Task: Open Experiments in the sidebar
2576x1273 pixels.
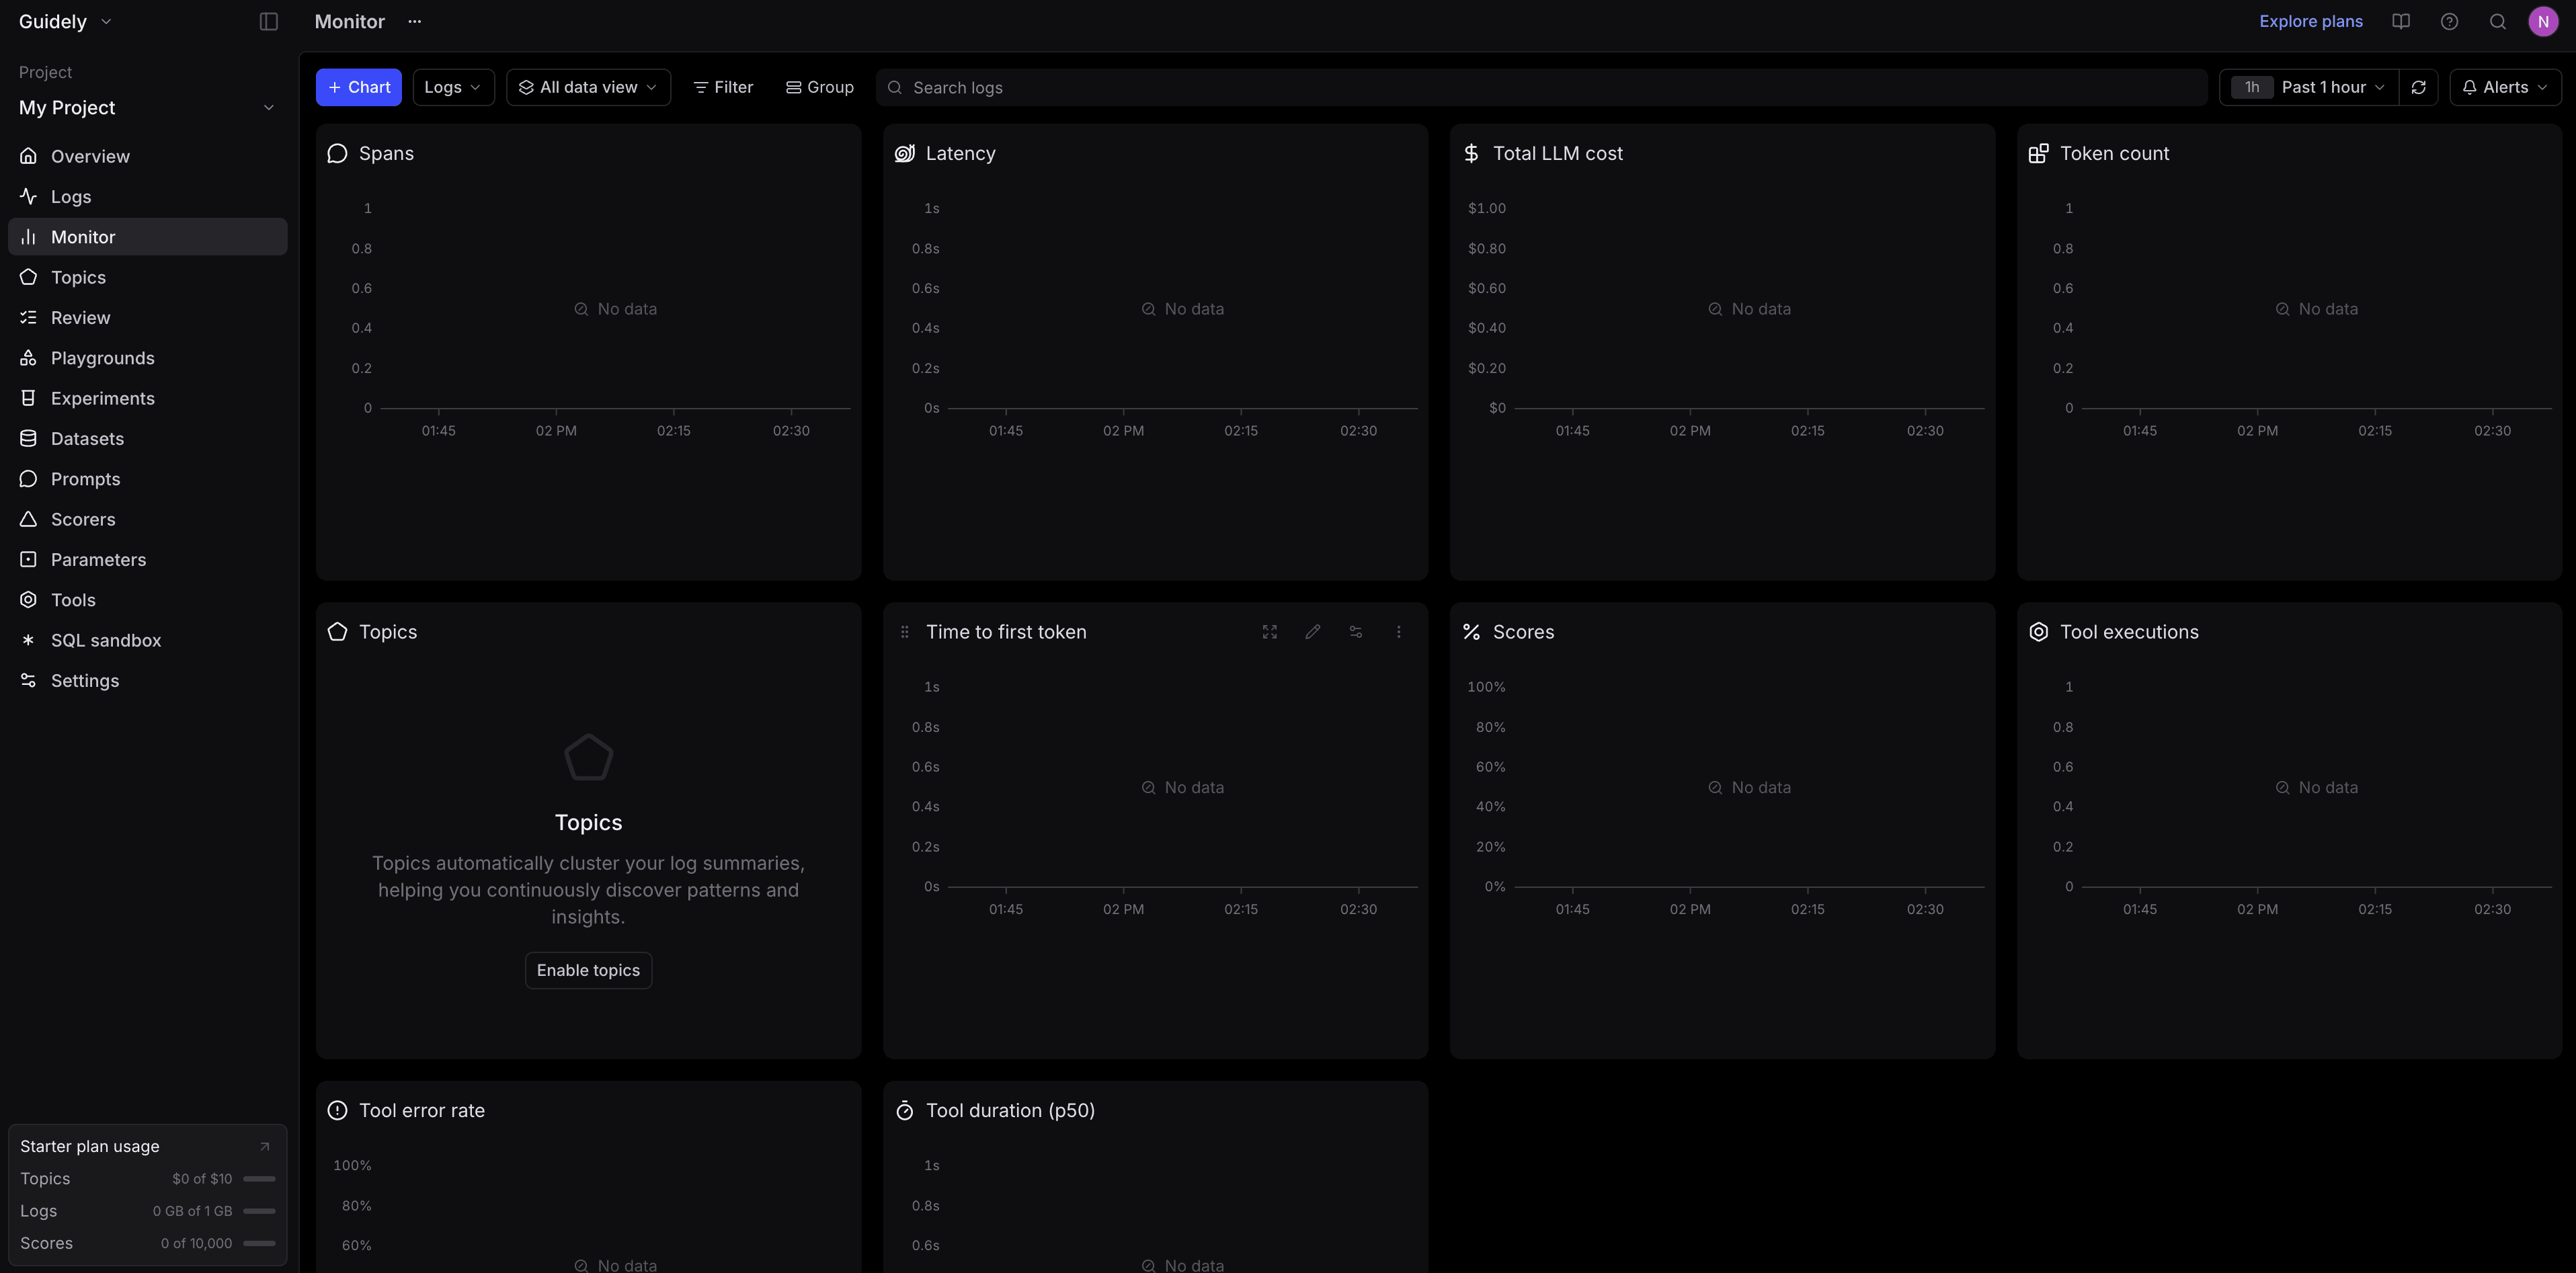Action: click(x=148, y=398)
